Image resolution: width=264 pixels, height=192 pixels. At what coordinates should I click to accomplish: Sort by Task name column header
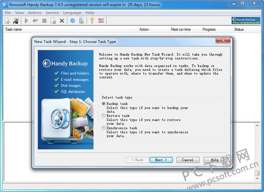[x=70, y=30]
